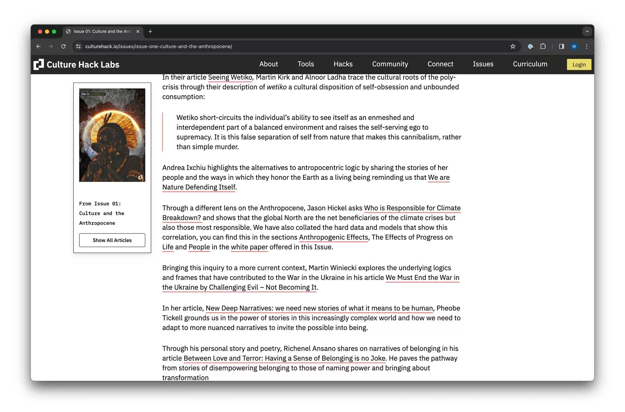
Task: Toggle the browser side panel icon
Action: click(x=562, y=46)
